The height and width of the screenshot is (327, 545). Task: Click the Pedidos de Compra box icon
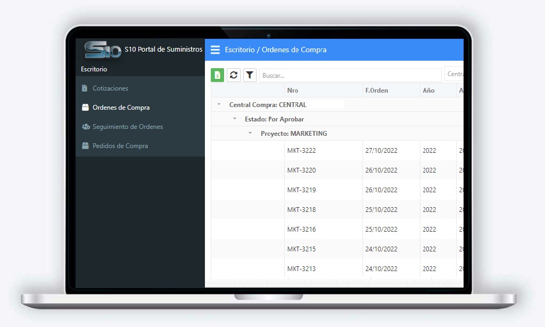click(x=85, y=146)
